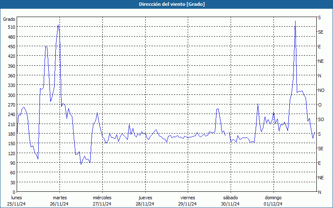333x208 pixels.
Task: Click the 390 tick on the left axis
Action: (11, 66)
